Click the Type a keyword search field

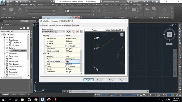(x=114, y=2)
